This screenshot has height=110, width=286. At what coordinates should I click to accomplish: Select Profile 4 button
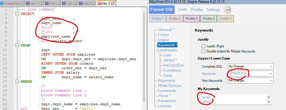pos(209,19)
